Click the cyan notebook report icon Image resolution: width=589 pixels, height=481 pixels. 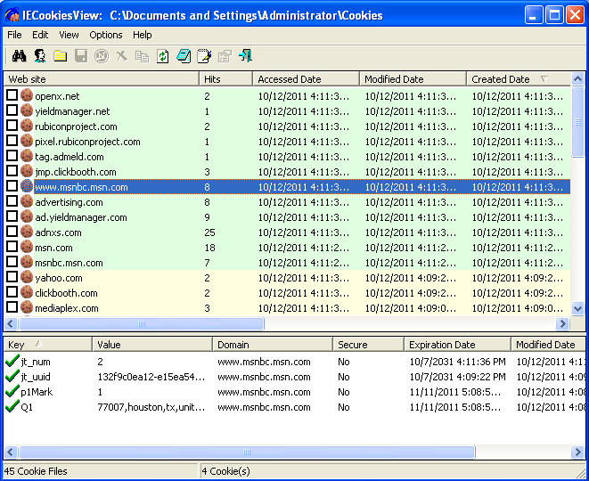[184, 56]
